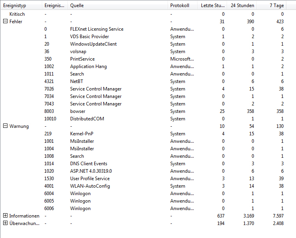Click event ID 1020 cell

[x=49, y=171]
